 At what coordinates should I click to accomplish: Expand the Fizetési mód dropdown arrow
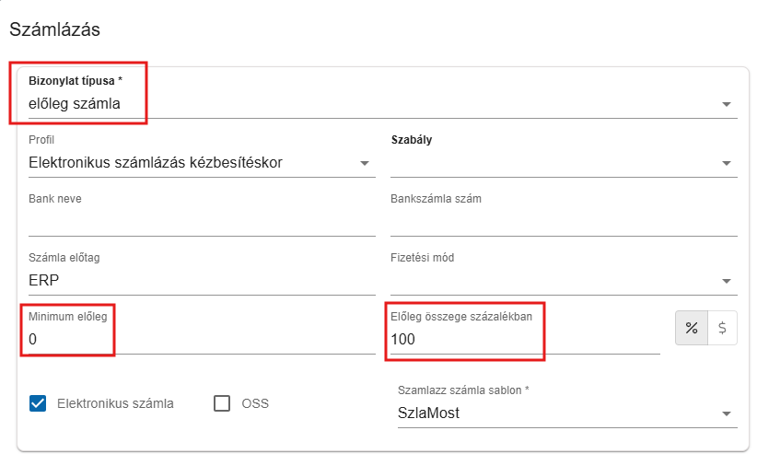[x=727, y=281]
